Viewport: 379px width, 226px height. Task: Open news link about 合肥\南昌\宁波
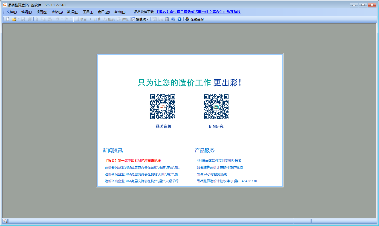point(143,167)
